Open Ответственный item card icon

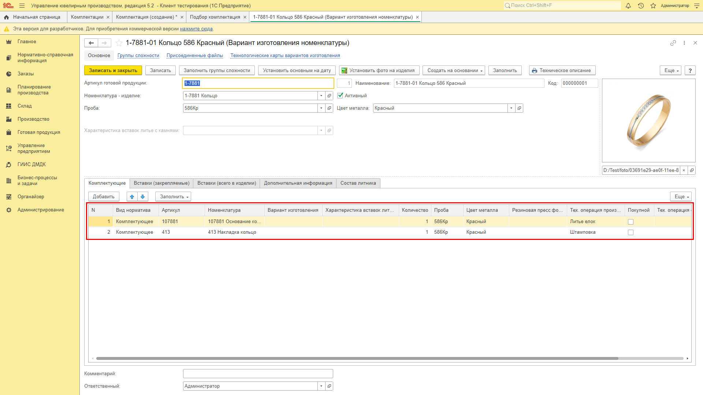329,386
